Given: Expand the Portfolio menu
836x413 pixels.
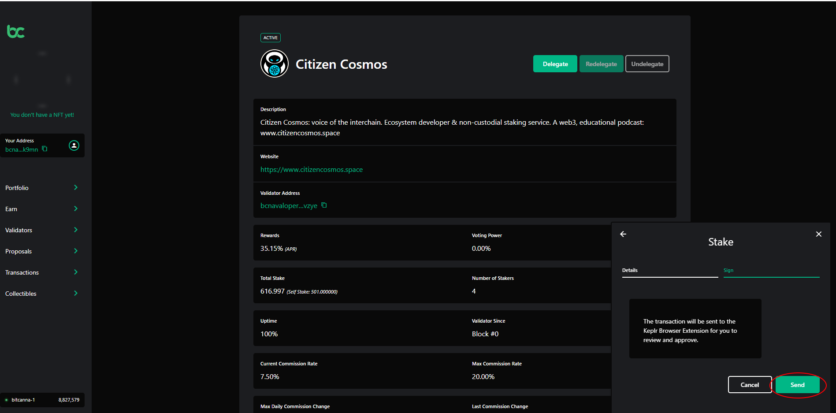Looking at the screenshot, I should coord(76,187).
